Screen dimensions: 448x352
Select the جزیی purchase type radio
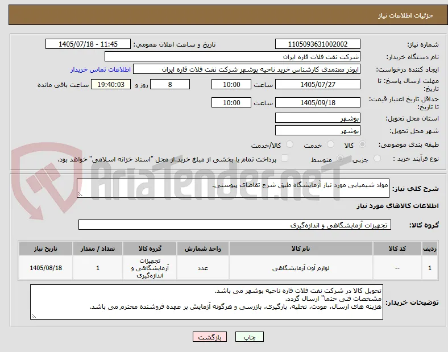click(377, 159)
